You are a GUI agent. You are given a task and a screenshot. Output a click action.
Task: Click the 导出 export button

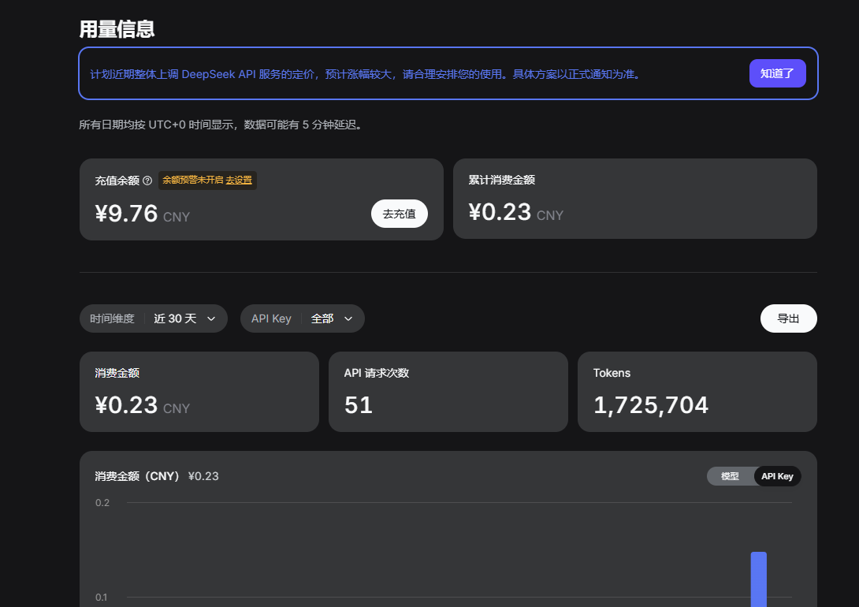[x=788, y=318]
